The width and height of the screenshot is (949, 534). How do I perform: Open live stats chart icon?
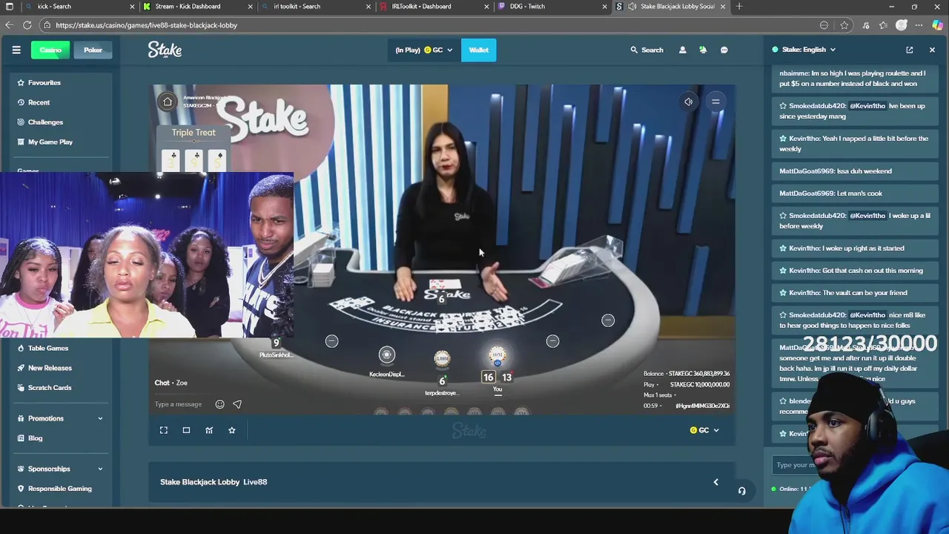point(209,430)
